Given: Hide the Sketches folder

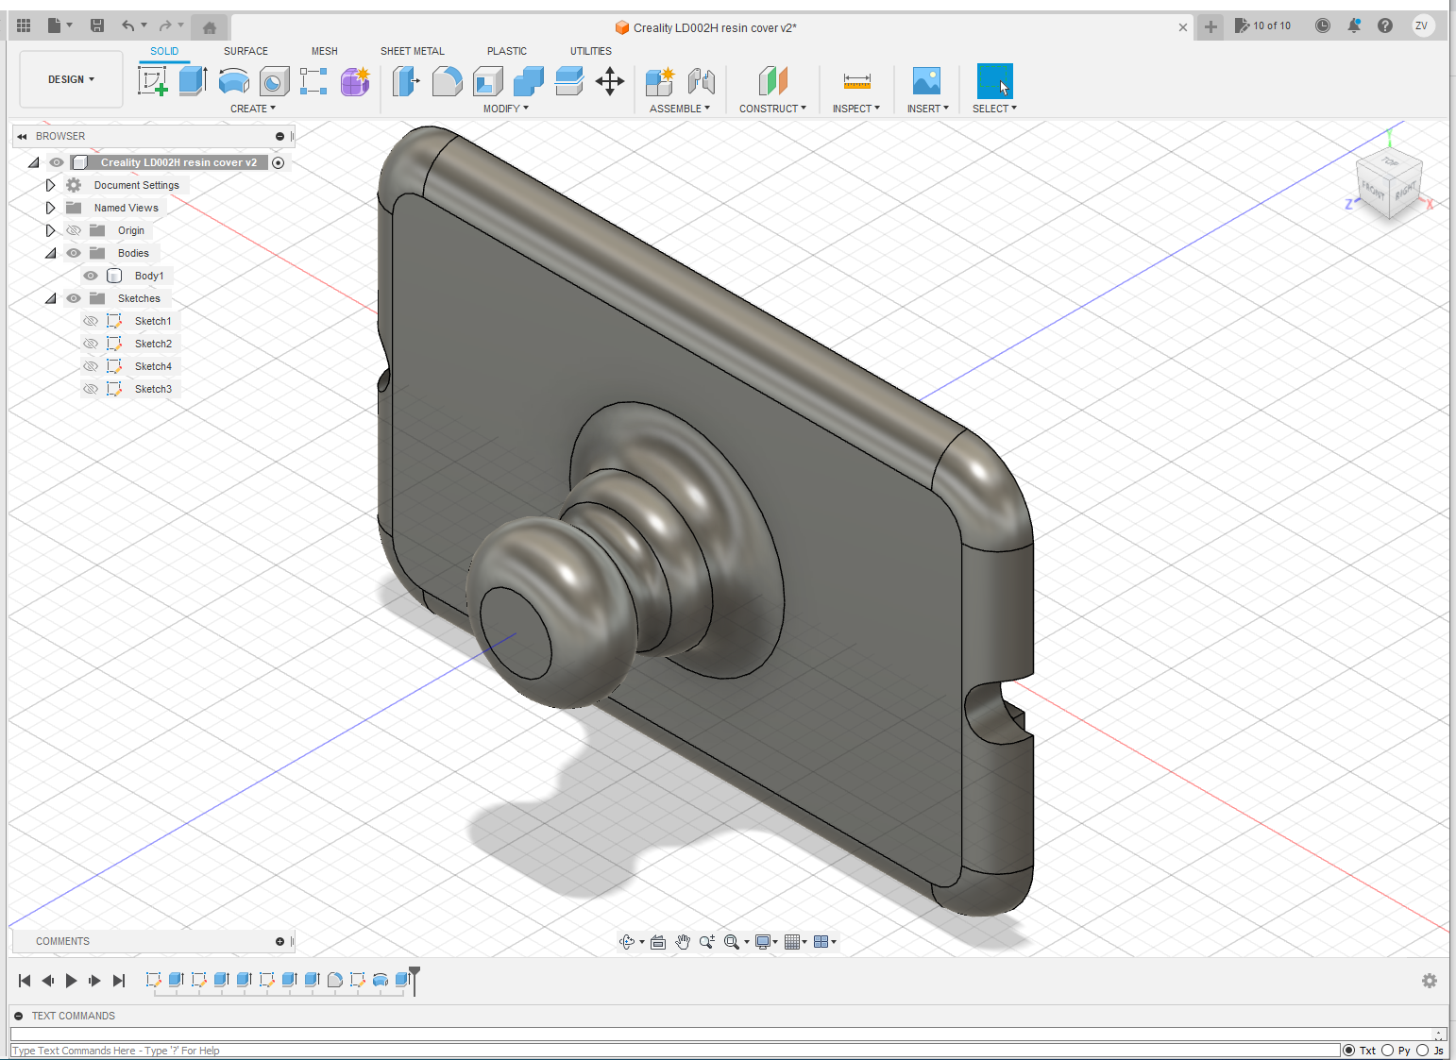Looking at the screenshot, I should [74, 298].
